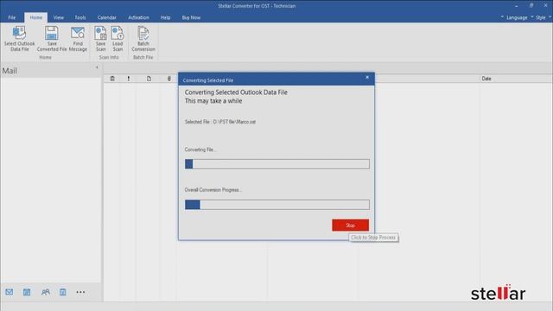Click the red Stop button
The width and height of the screenshot is (553, 311).
point(350,225)
